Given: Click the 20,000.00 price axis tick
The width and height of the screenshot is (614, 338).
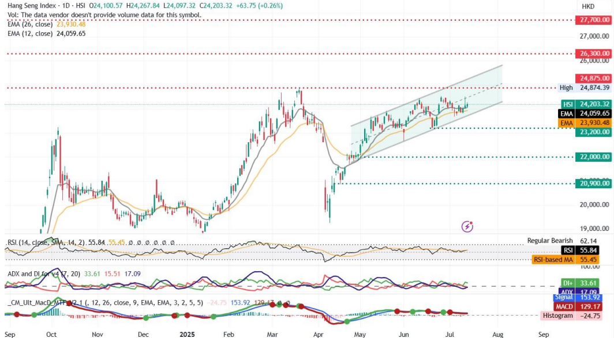Looking at the screenshot, I should tap(594, 204).
